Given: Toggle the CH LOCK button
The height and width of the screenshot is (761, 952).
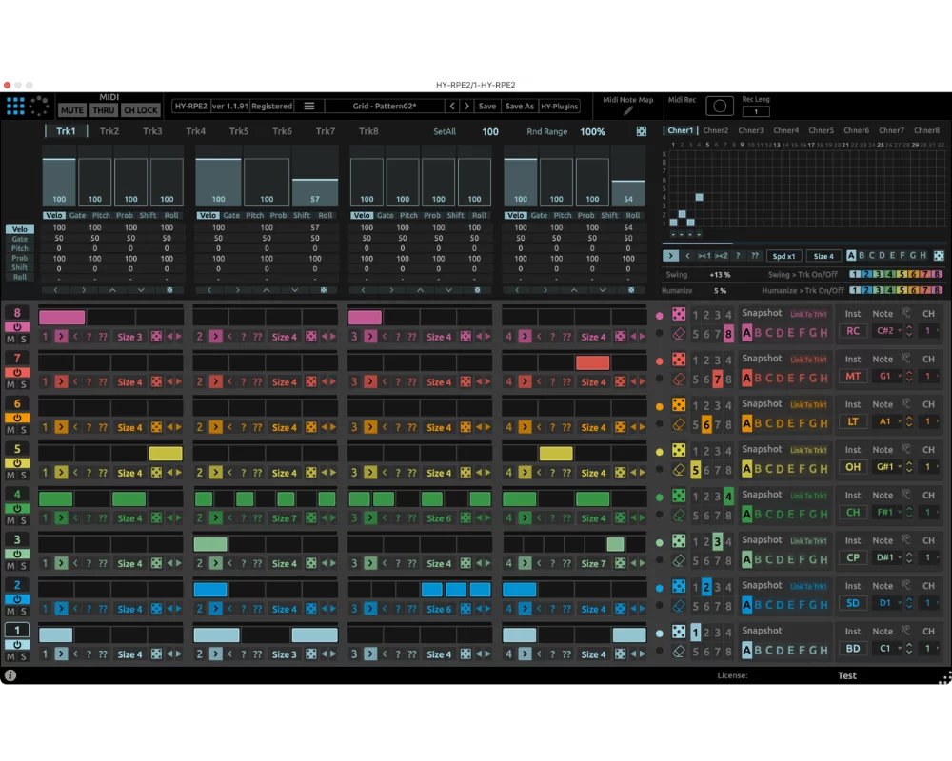Looking at the screenshot, I should pyautogui.click(x=140, y=110).
